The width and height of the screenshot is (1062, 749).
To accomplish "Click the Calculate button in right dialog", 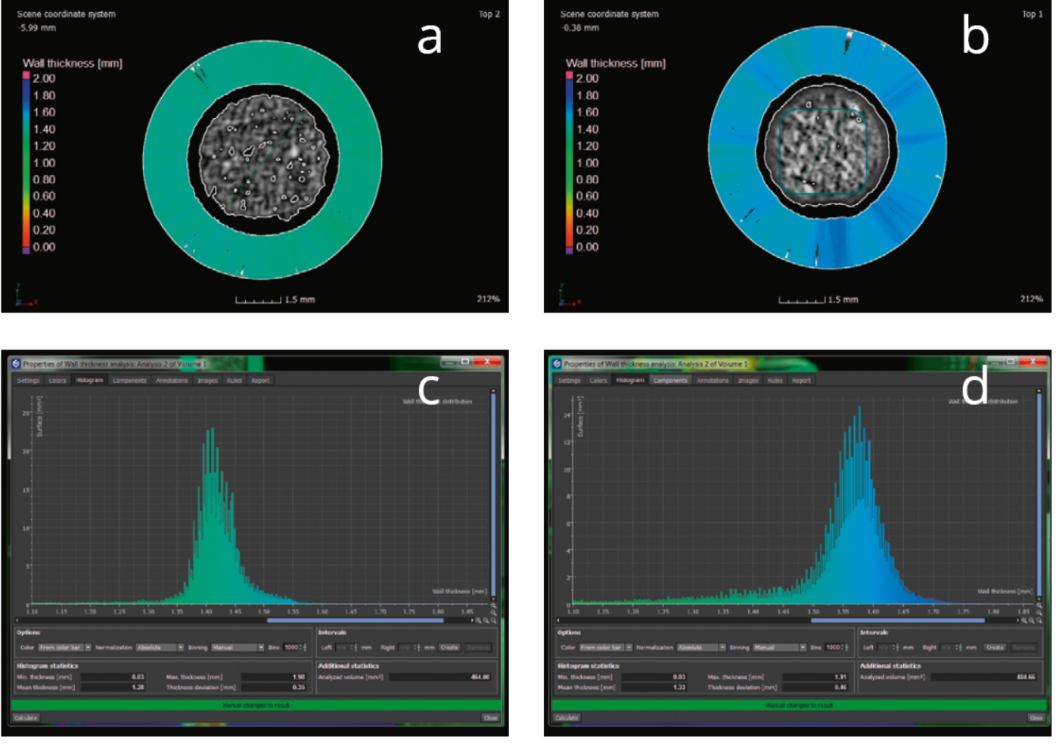I will (x=567, y=718).
